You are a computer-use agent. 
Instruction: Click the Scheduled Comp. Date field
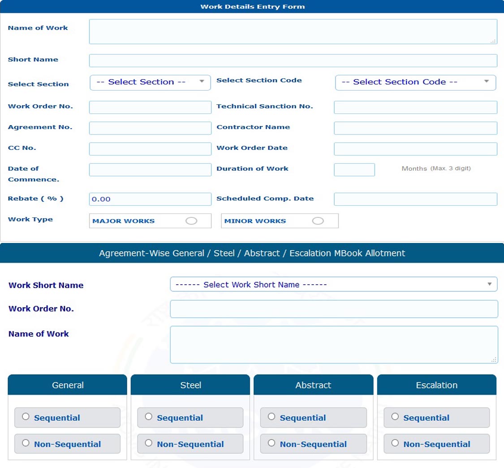[415, 199]
